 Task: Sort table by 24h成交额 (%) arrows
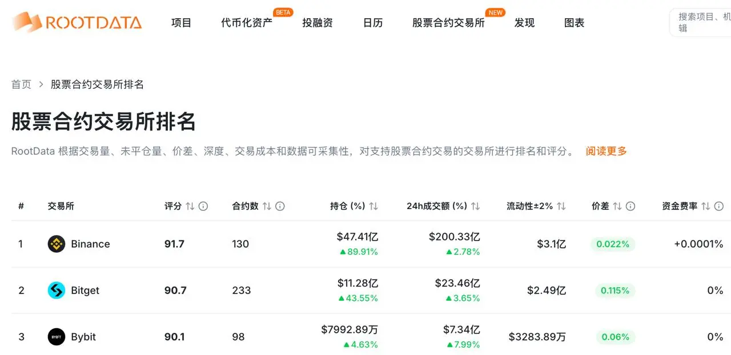point(475,206)
